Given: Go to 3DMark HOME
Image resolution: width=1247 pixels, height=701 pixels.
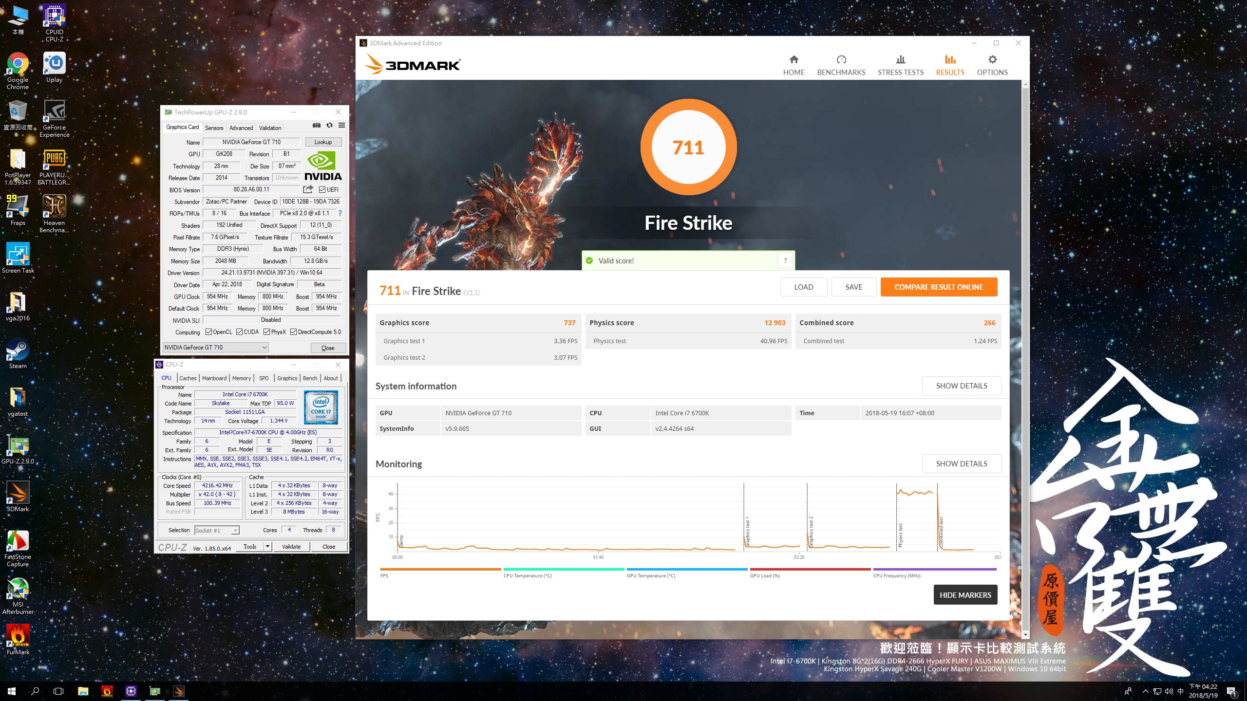Looking at the screenshot, I should [794, 65].
